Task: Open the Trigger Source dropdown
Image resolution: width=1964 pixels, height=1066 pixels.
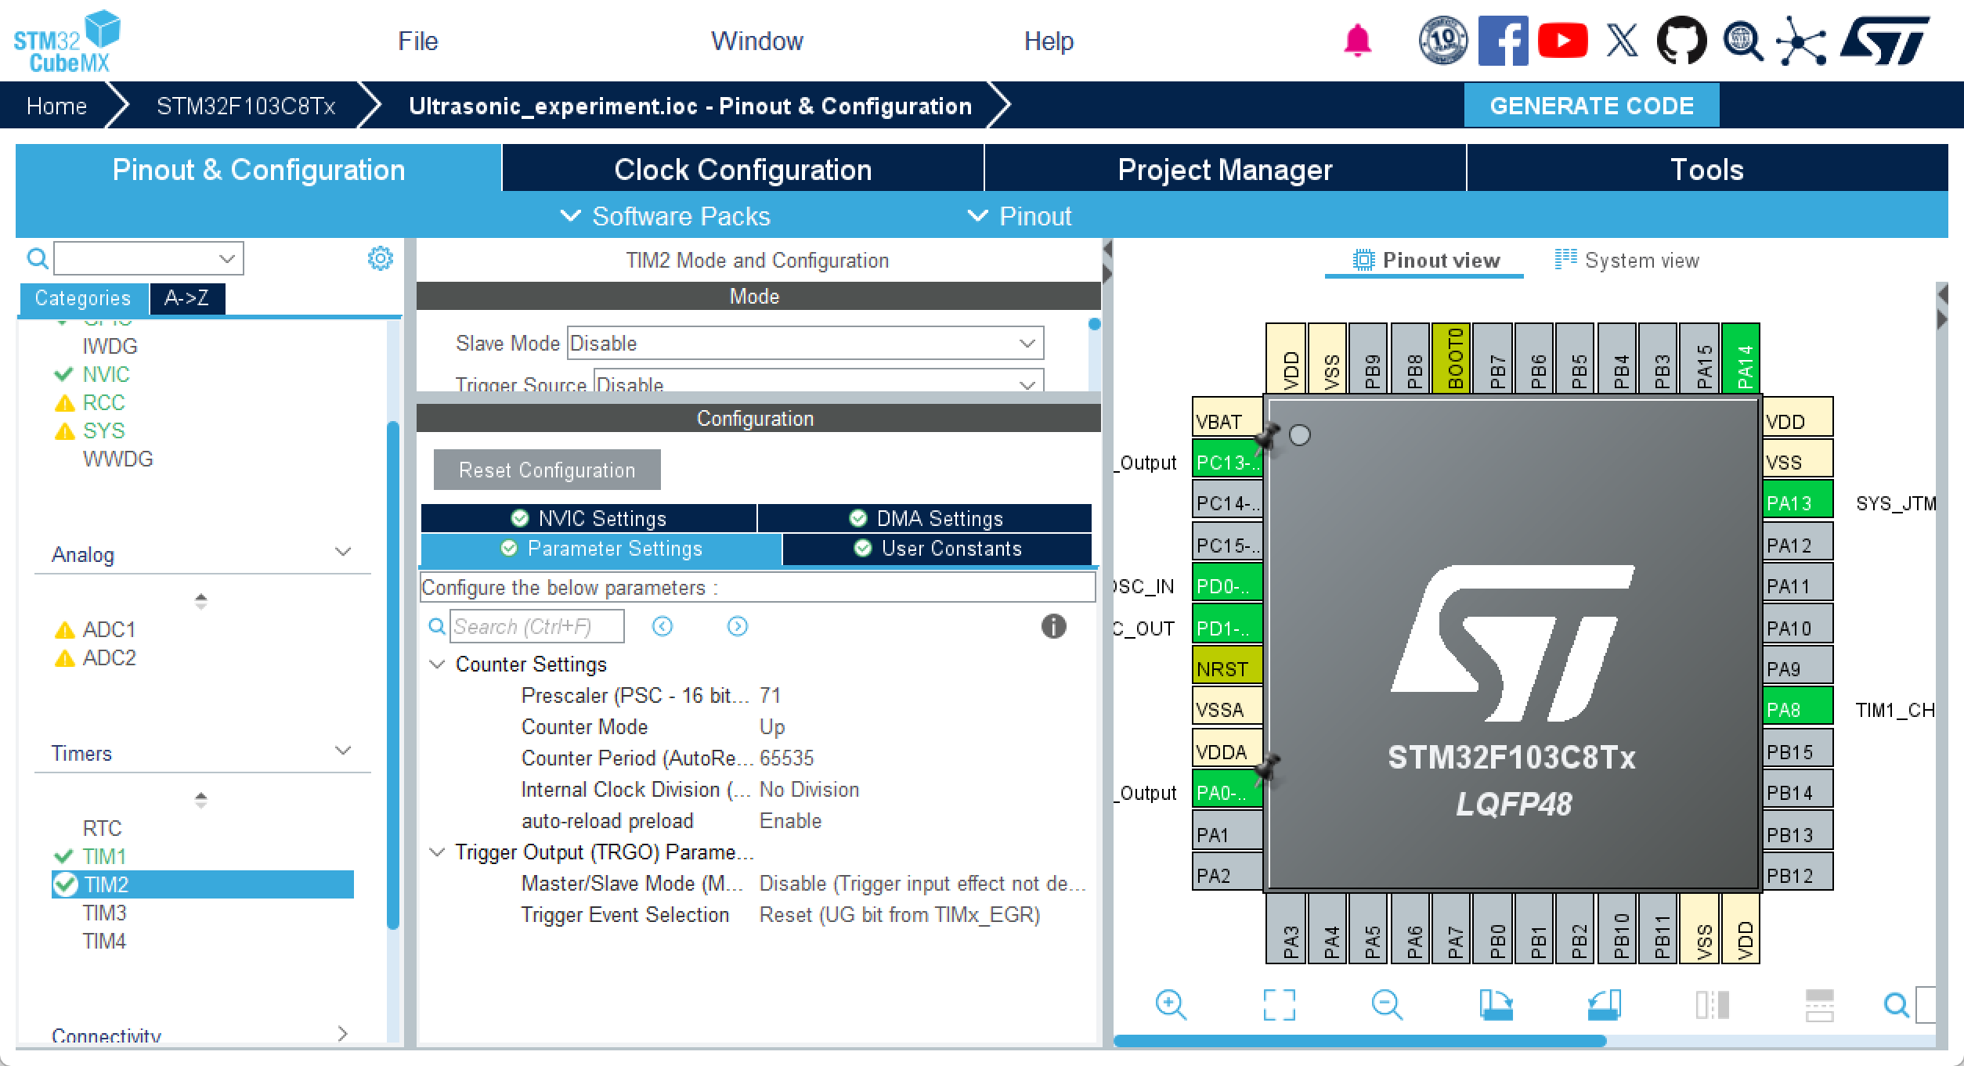Action: click(x=819, y=380)
